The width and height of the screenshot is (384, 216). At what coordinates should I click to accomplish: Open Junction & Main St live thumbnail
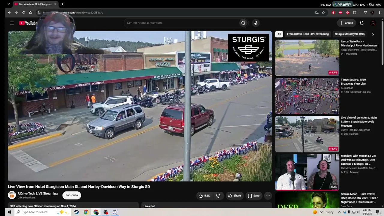tap(307, 134)
